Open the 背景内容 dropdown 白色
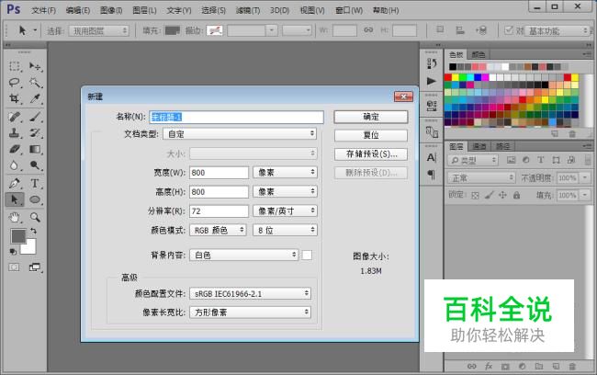The width and height of the screenshot is (597, 375). click(x=243, y=255)
